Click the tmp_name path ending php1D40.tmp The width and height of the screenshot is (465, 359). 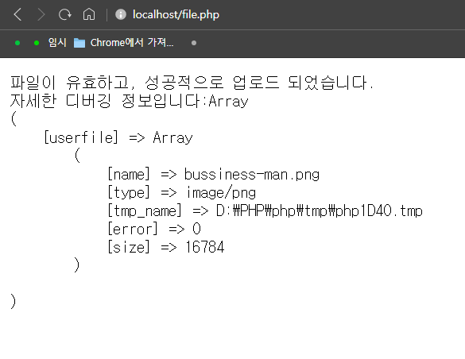319,211
